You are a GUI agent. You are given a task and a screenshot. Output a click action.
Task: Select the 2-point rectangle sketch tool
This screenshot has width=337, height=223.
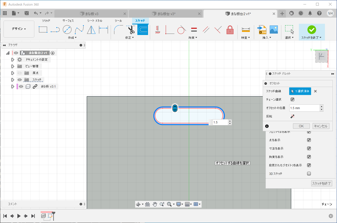[x=43, y=29]
